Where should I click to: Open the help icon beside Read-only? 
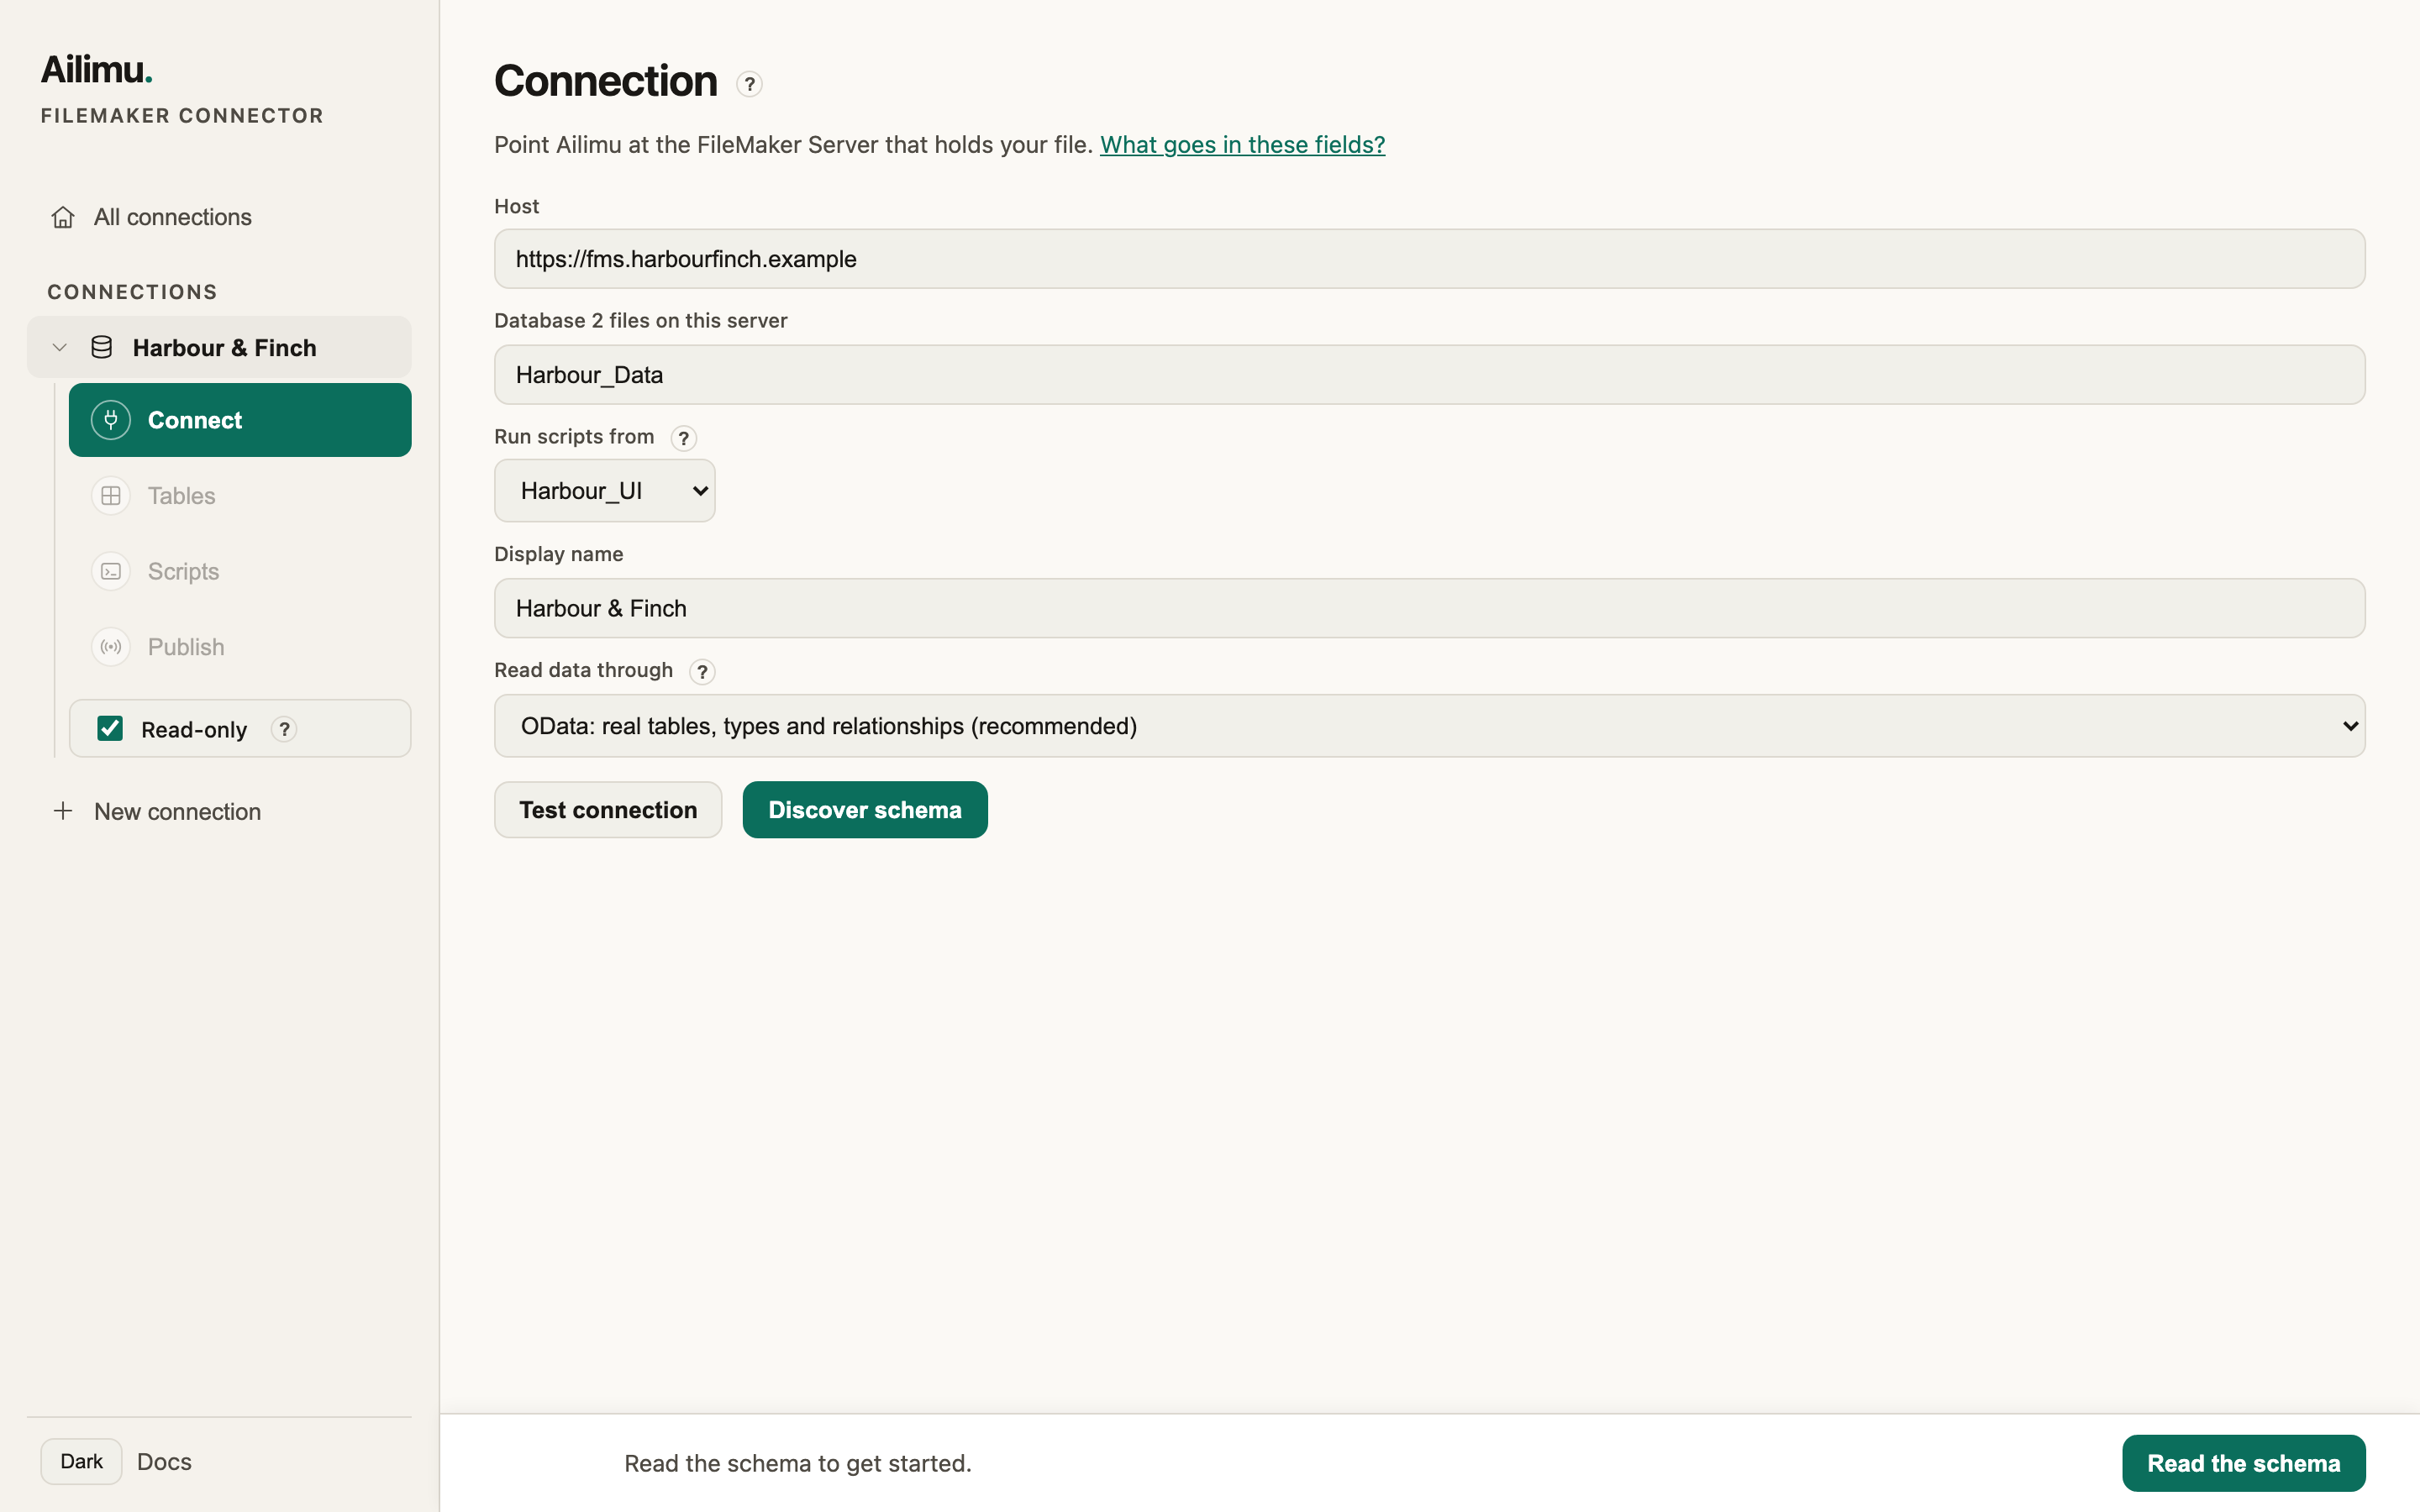click(284, 729)
